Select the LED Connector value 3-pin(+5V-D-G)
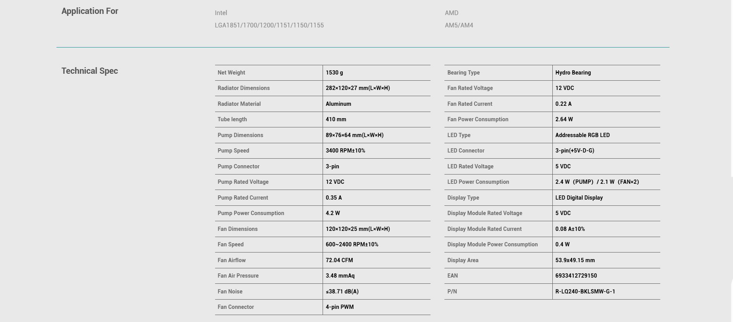Viewport: 733px width, 322px height. pyautogui.click(x=575, y=151)
